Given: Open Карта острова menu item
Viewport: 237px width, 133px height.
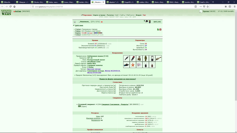Looking at the screenshot, I should tap(99, 15).
